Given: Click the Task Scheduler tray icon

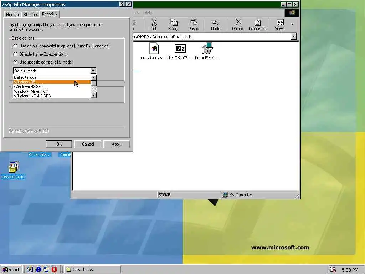Looking at the screenshot, I should [x=333, y=270].
